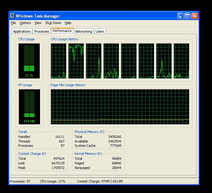Image resolution: width=212 pixels, height=193 pixels.
Task: Close the Task Manager window
Action: click(x=195, y=16)
